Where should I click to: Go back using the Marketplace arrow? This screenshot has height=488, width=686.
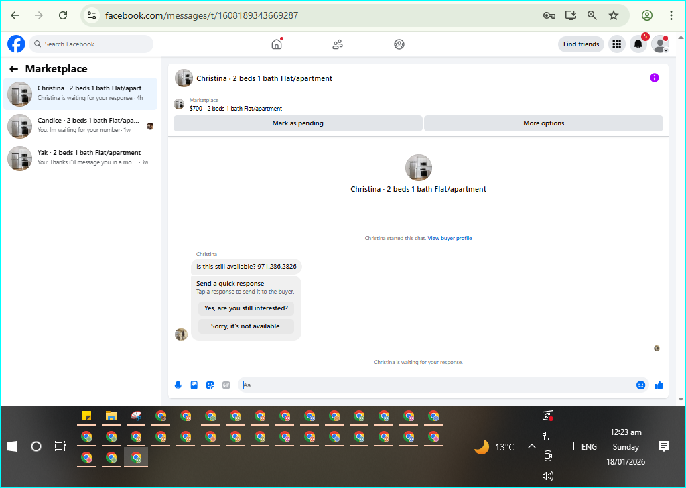coord(14,69)
